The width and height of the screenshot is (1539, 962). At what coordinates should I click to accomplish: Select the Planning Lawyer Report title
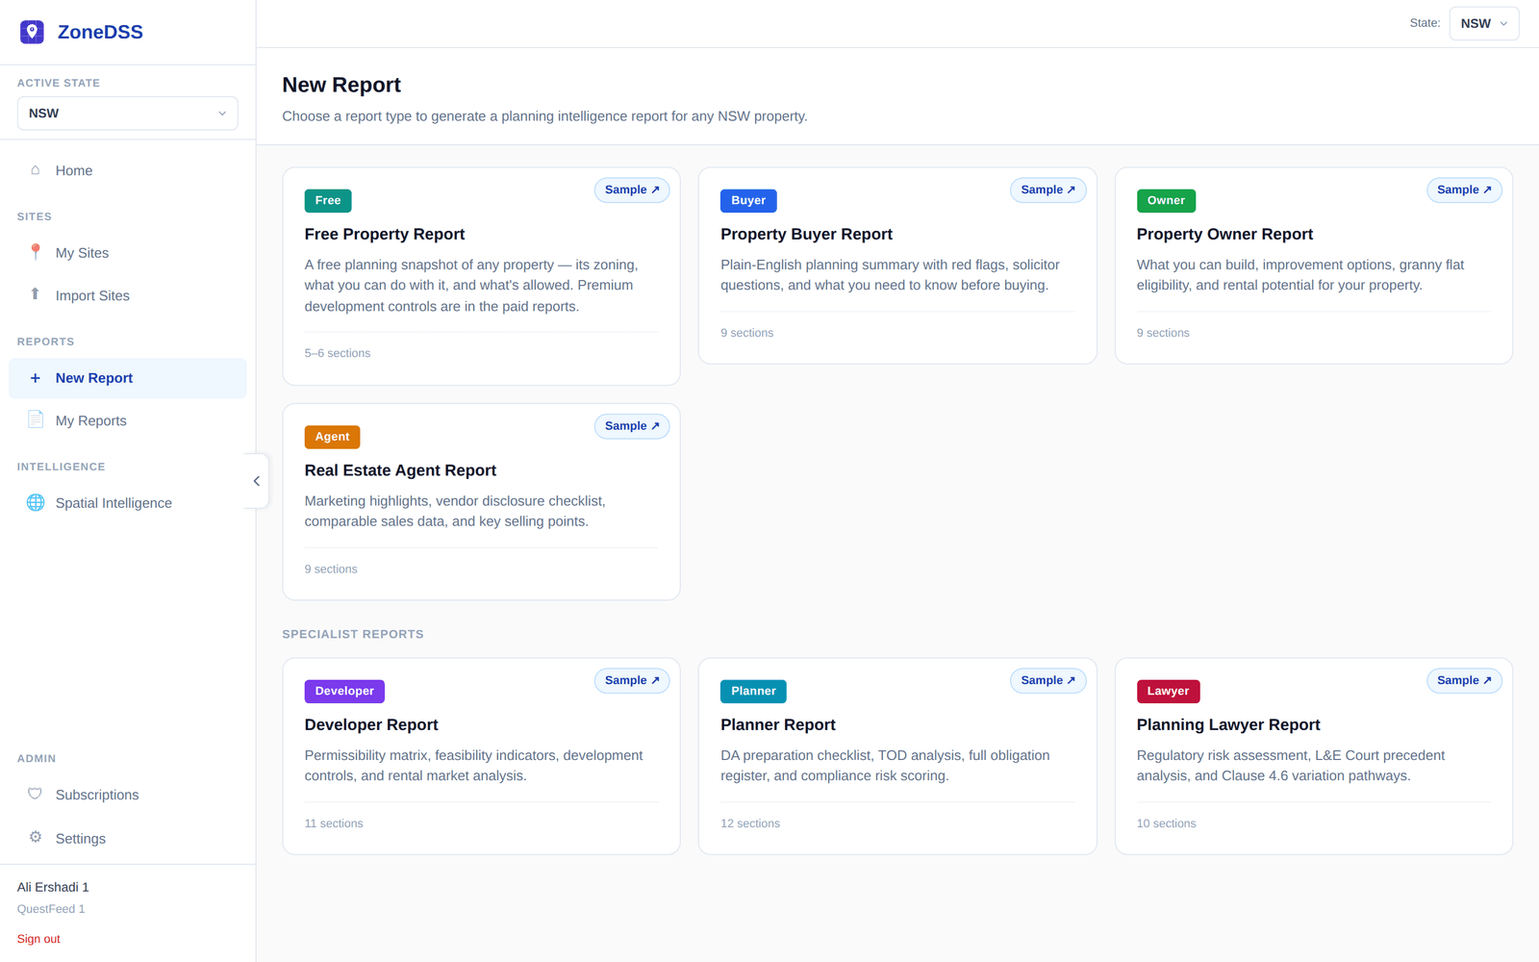tap(1228, 724)
